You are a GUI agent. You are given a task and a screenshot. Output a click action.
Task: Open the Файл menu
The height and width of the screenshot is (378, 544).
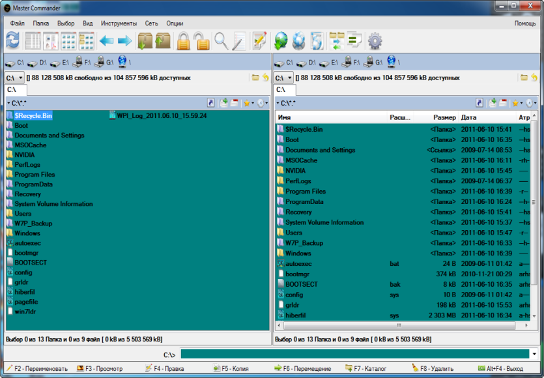pyautogui.click(x=18, y=23)
